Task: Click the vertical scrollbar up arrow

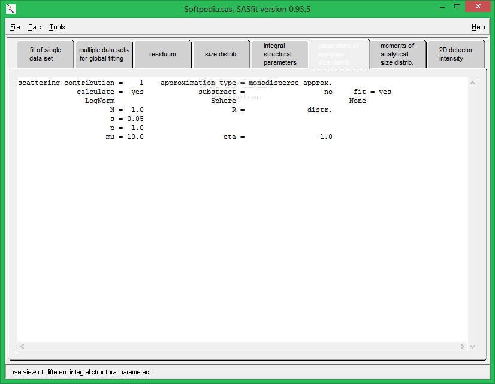Action: tap(472, 83)
